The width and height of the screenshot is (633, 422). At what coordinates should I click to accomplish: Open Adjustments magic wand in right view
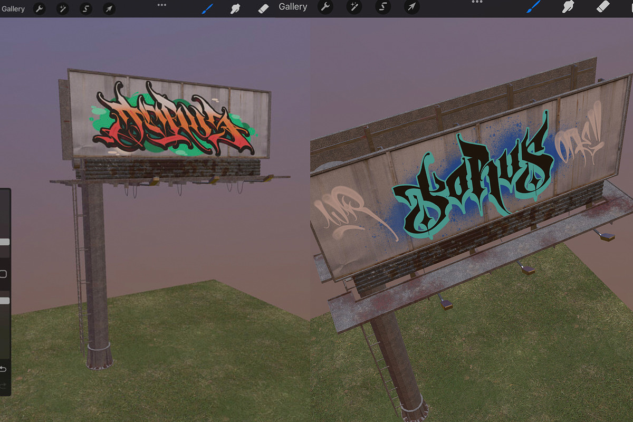354,6
